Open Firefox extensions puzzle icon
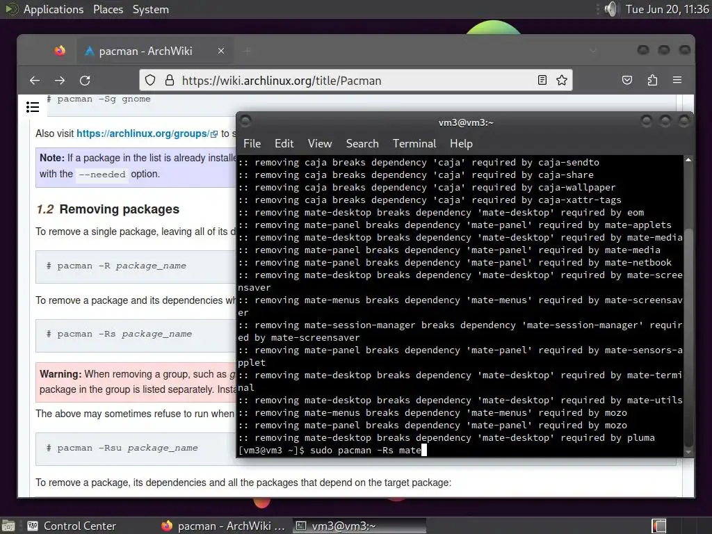 pos(652,81)
